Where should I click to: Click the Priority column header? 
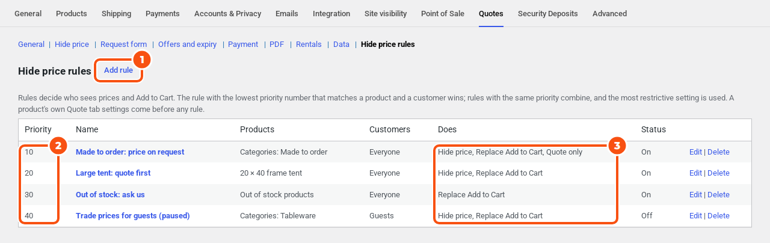click(x=38, y=130)
